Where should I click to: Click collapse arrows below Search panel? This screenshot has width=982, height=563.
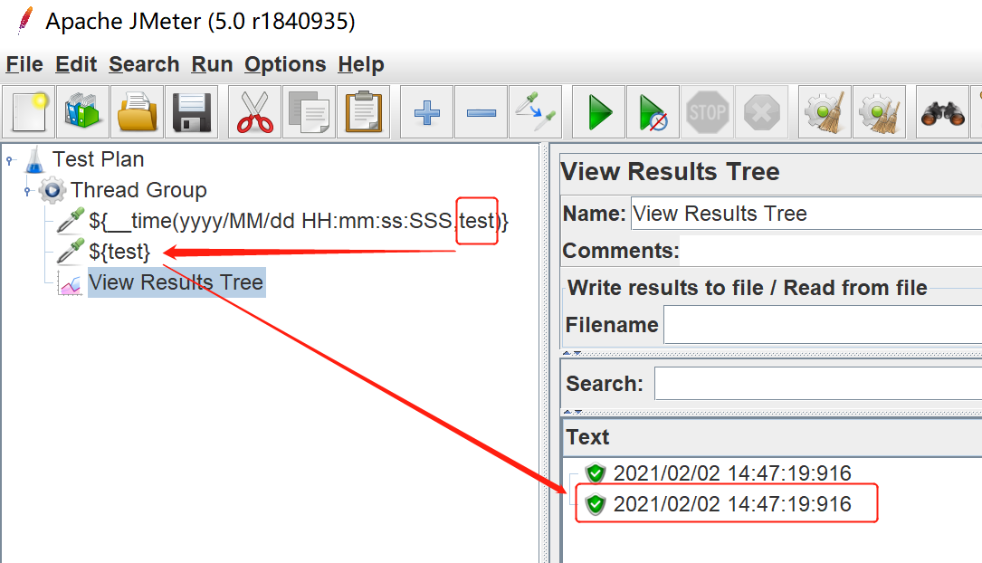[572, 412]
